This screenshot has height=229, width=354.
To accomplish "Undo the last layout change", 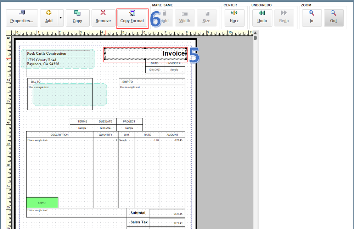I will click(x=262, y=18).
